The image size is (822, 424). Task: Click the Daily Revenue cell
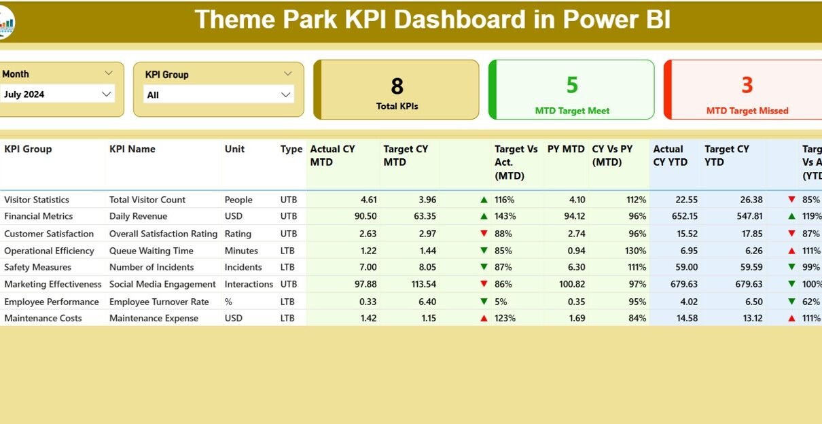point(138,216)
